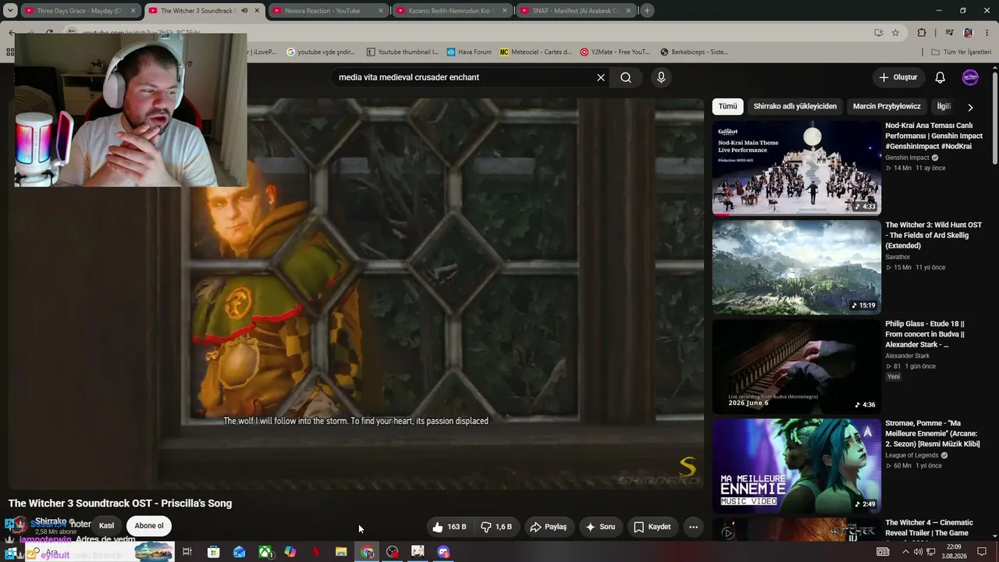
Task: Click the Oluştur create button
Action: [898, 77]
